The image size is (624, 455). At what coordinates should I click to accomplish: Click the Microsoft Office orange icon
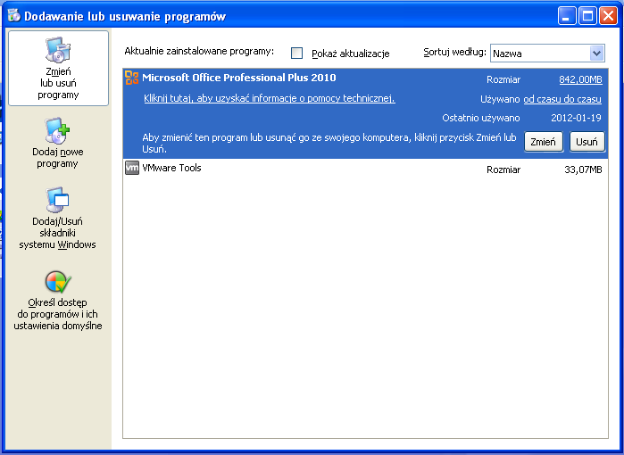[132, 78]
